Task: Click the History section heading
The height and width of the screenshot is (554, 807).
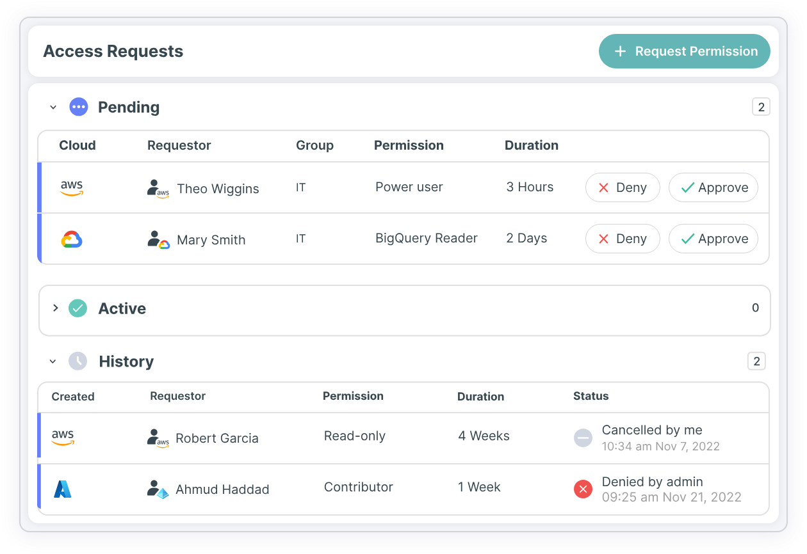Action: tap(126, 361)
